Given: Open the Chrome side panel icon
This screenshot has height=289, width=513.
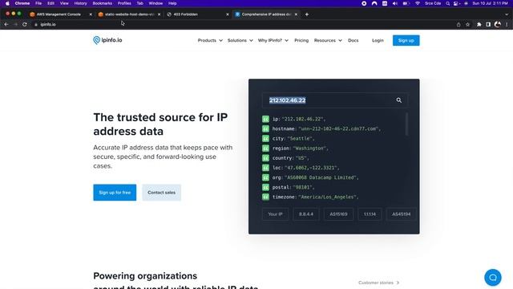Looking at the screenshot, I should pyautogui.click(x=488, y=24).
